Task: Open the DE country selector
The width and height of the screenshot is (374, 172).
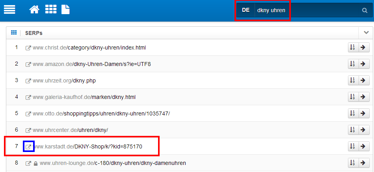Action: click(246, 10)
